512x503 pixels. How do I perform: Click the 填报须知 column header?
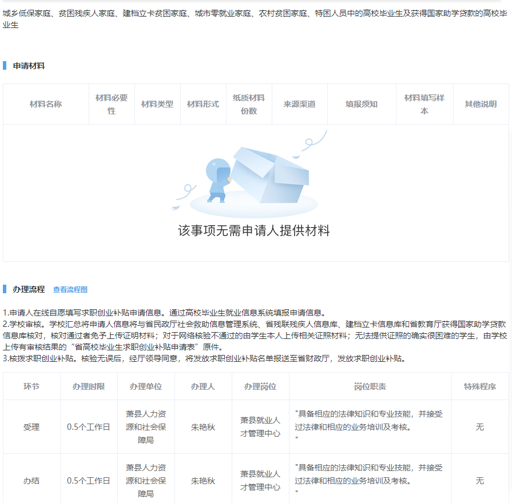(362, 104)
